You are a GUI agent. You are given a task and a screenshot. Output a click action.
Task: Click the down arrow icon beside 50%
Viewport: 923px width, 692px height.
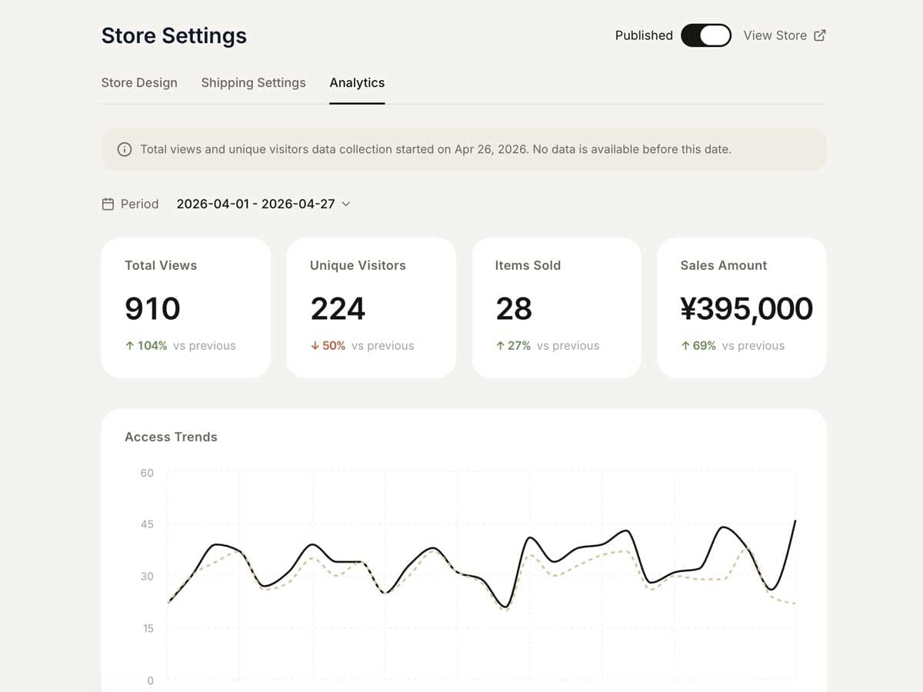point(315,346)
